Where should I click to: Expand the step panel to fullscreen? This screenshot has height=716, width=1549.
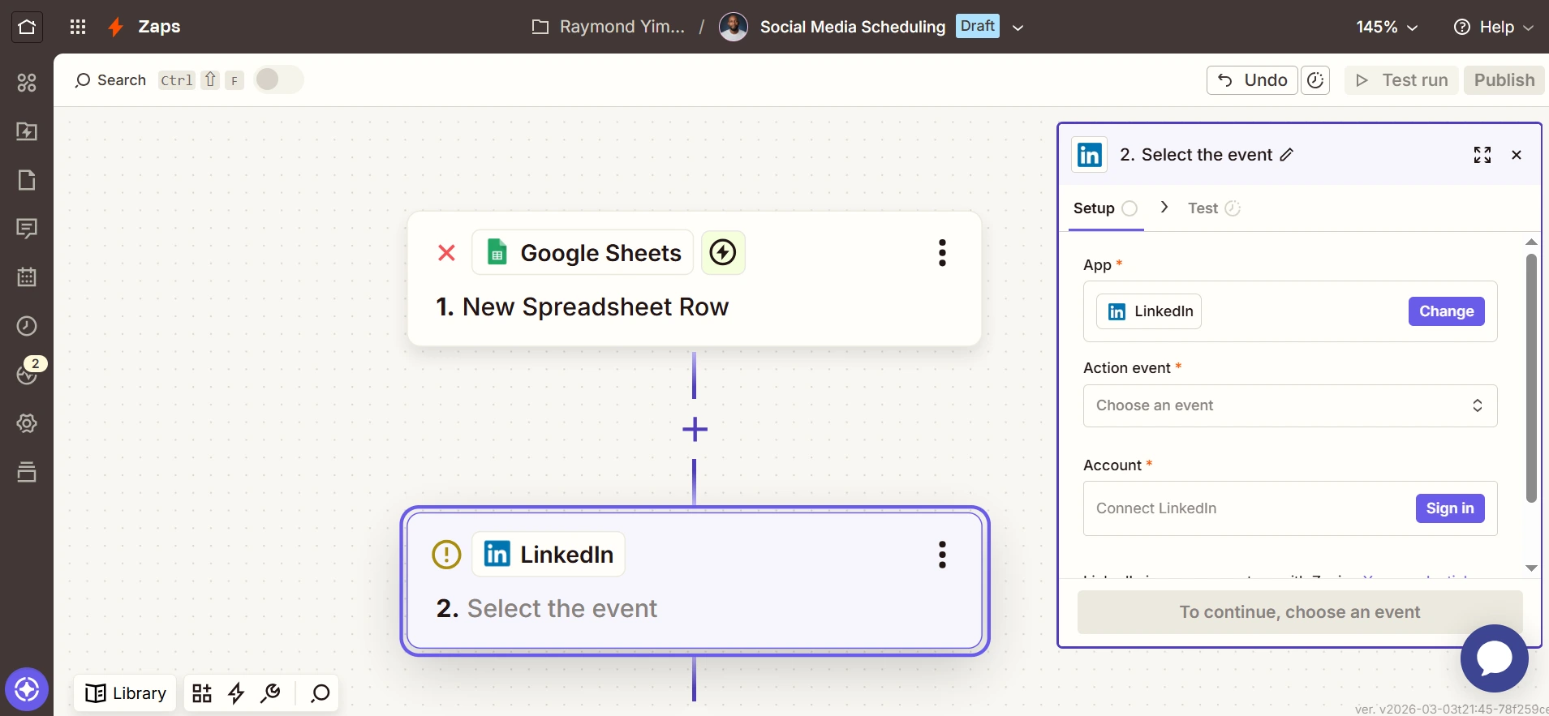[1482, 155]
